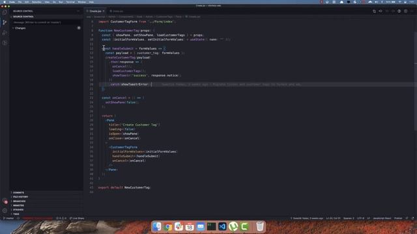Screen dimensions: 417x234
Task: Click the commit message input field
Action: (46, 22)
